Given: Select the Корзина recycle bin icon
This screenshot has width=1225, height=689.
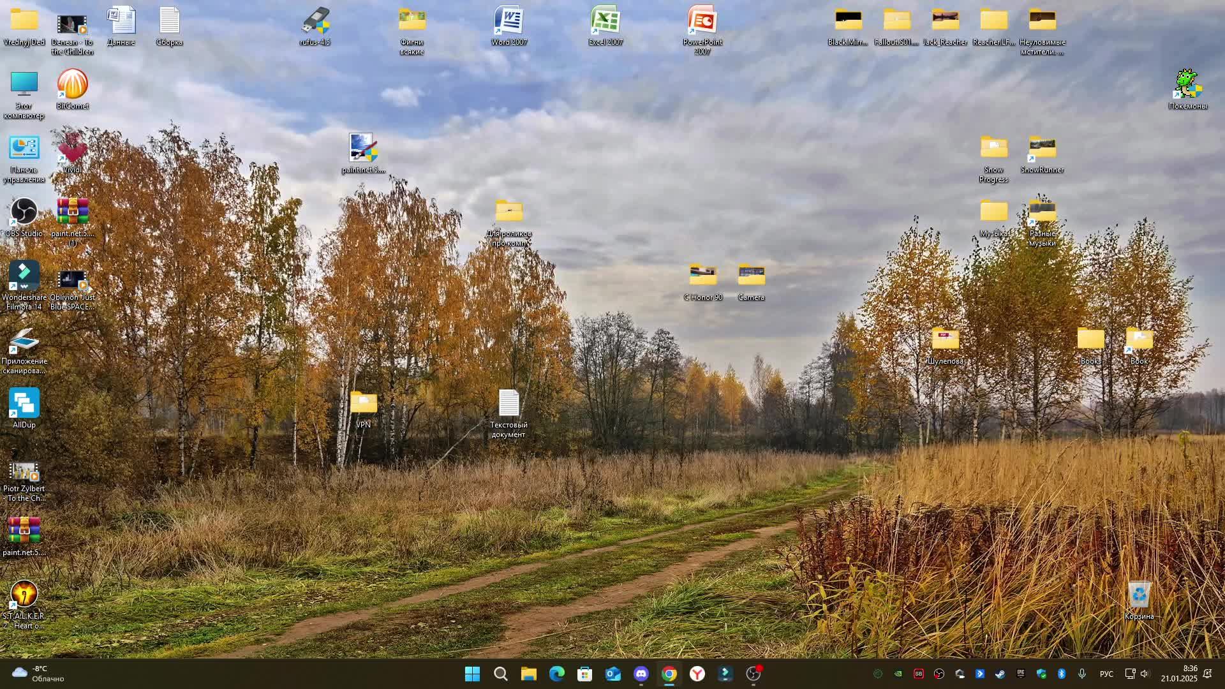Looking at the screenshot, I should pos(1139,596).
